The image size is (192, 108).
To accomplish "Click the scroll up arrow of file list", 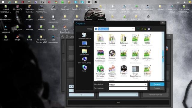I will (x=163, y=33).
